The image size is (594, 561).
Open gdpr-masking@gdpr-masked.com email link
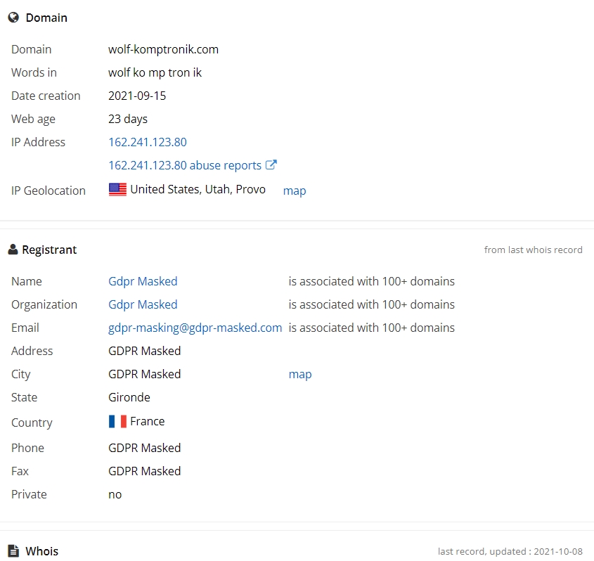click(x=195, y=328)
